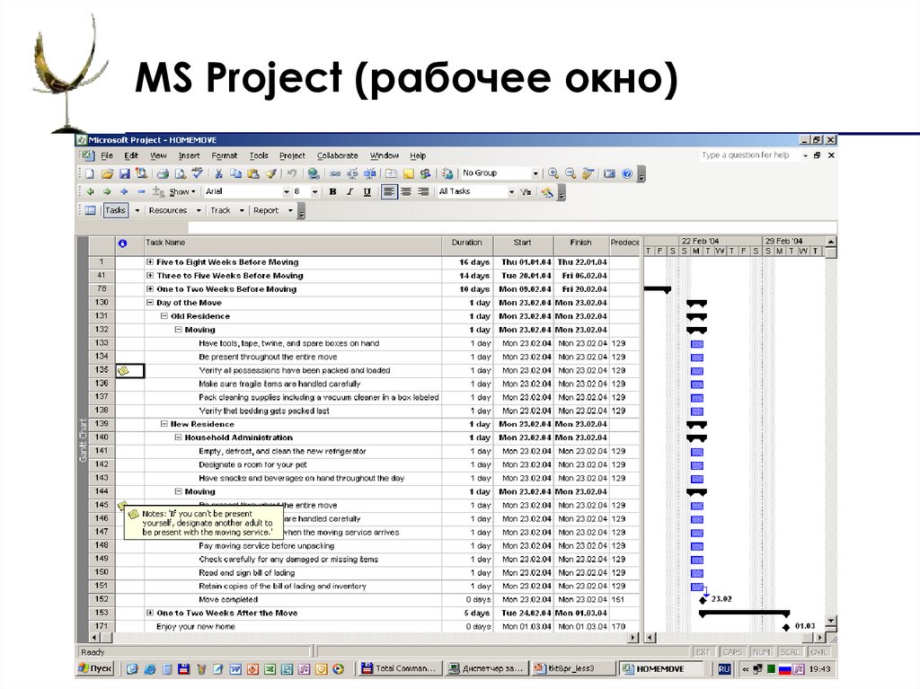Cut selection with the scissors icon

(x=219, y=173)
